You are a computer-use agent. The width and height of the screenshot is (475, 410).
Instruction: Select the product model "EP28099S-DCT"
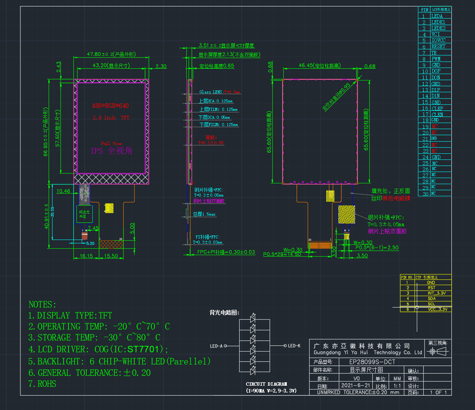(372, 362)
